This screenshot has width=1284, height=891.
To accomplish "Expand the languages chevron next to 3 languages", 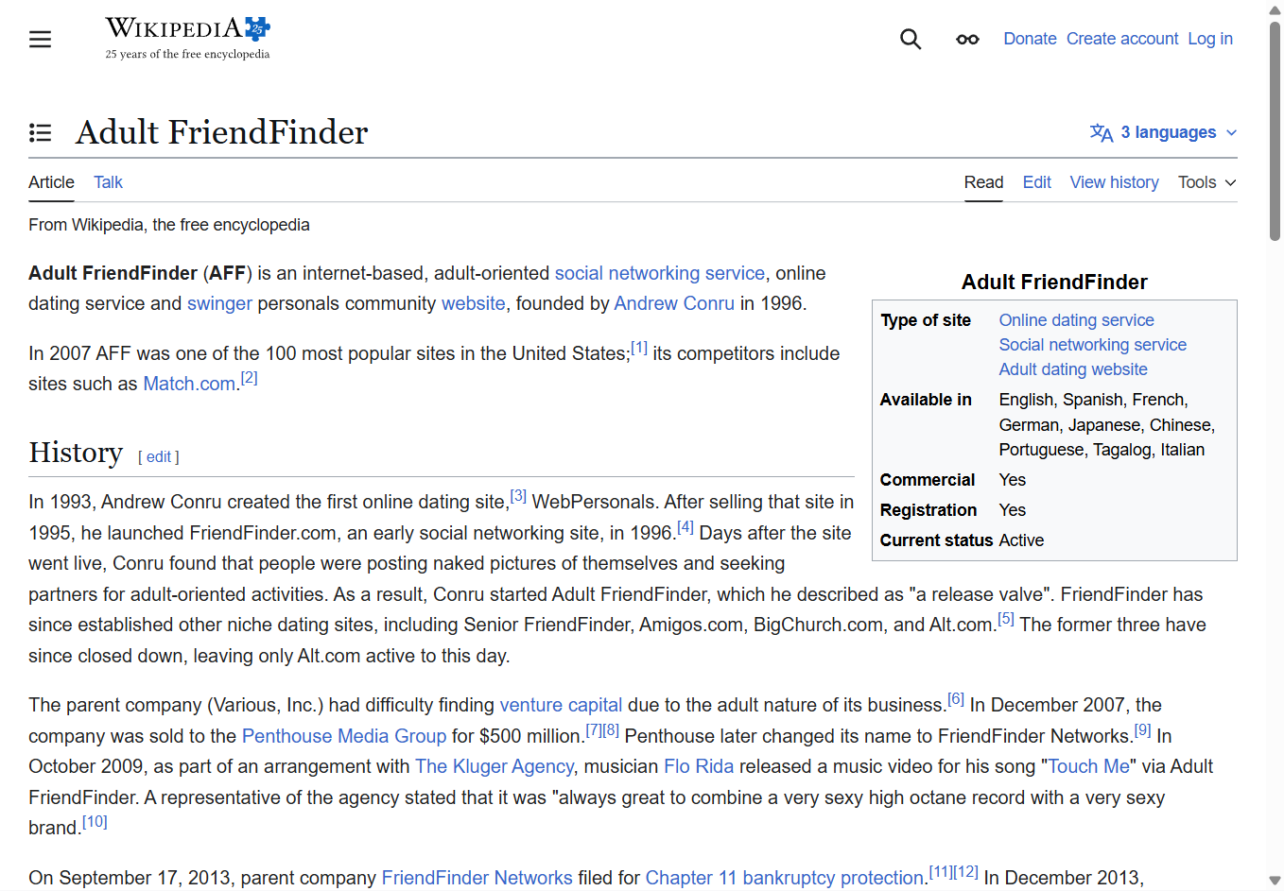I will (x=1230, y=132).
